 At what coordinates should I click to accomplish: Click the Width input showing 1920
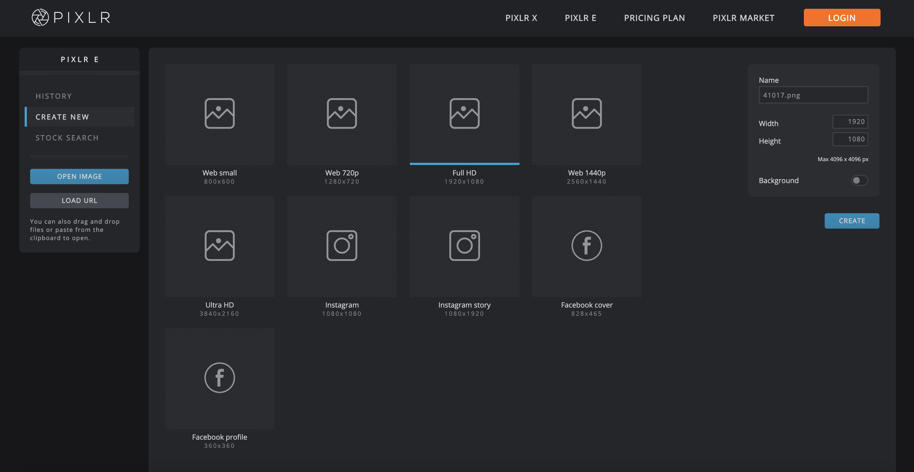tap(850, 122)
